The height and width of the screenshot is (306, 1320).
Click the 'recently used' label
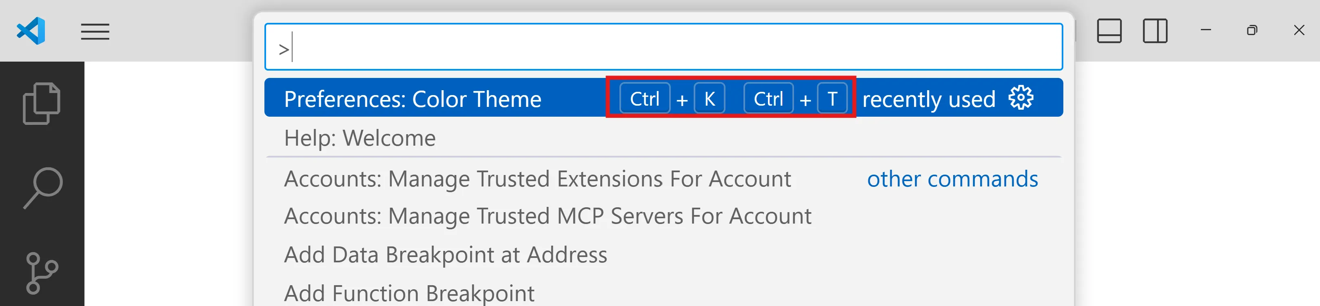[x=928, y=99]
